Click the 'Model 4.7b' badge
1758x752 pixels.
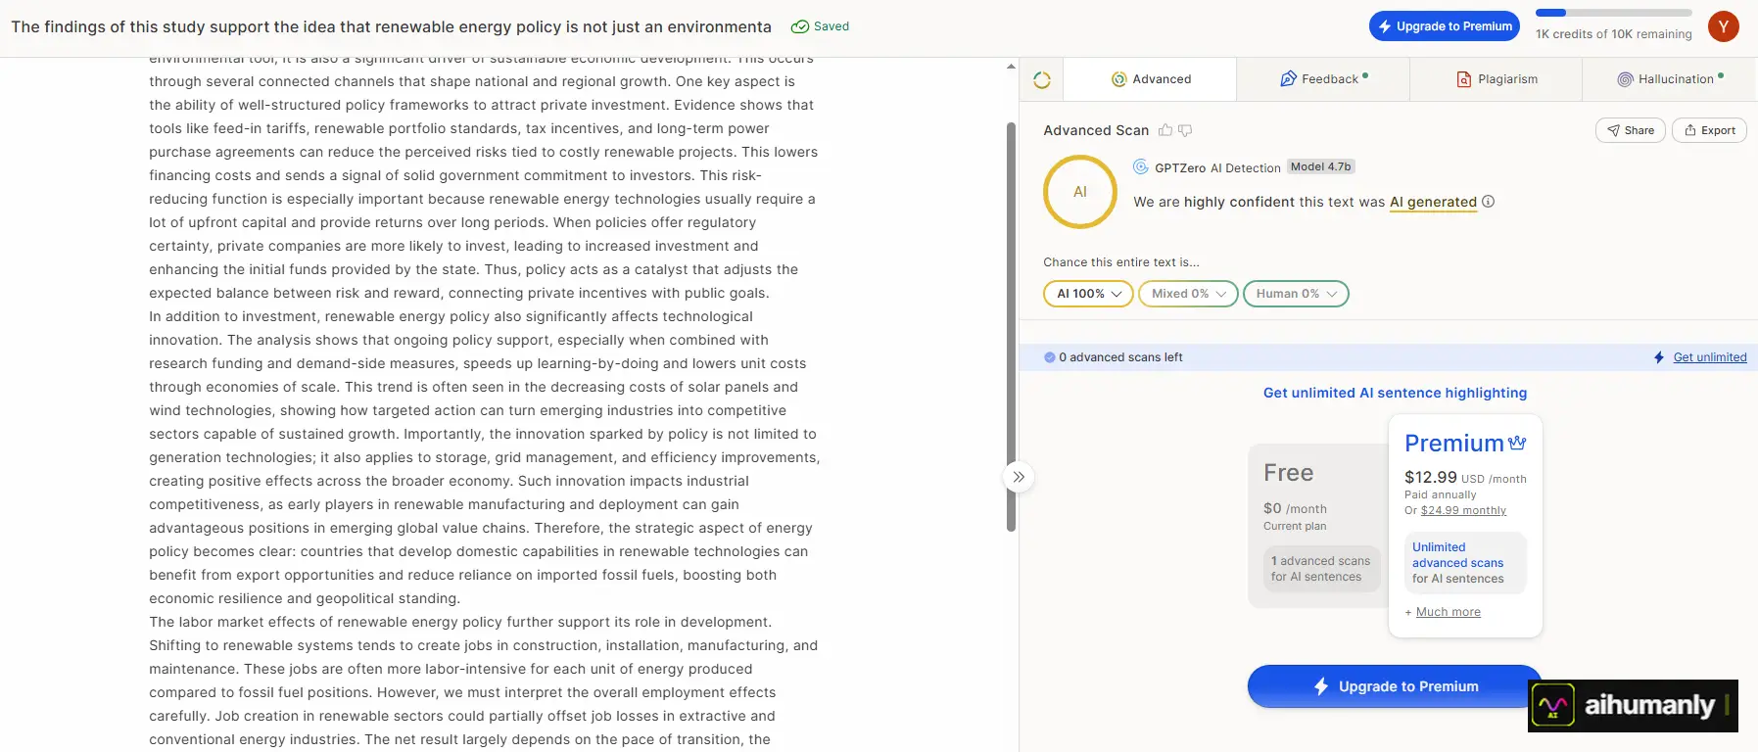[1320, 166]
